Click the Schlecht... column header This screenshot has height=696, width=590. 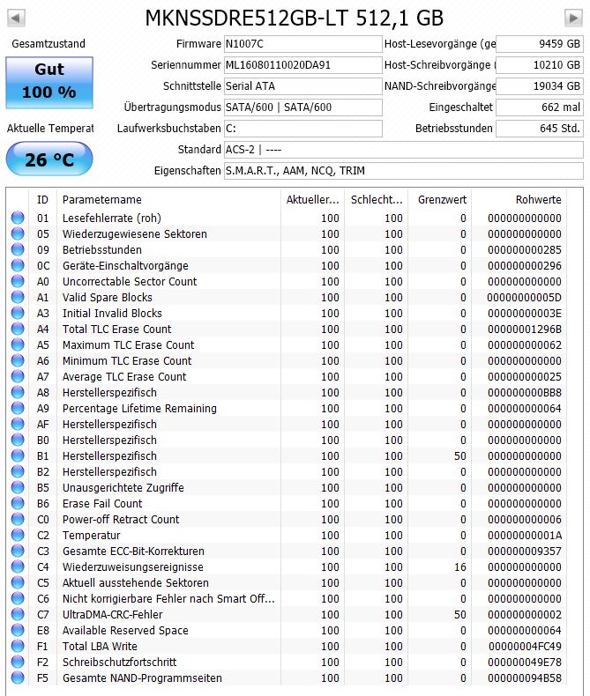(377, 200)
